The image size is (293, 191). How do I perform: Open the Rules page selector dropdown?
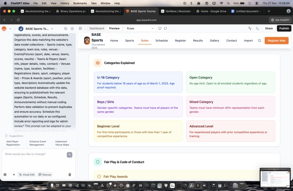point(140,28)
